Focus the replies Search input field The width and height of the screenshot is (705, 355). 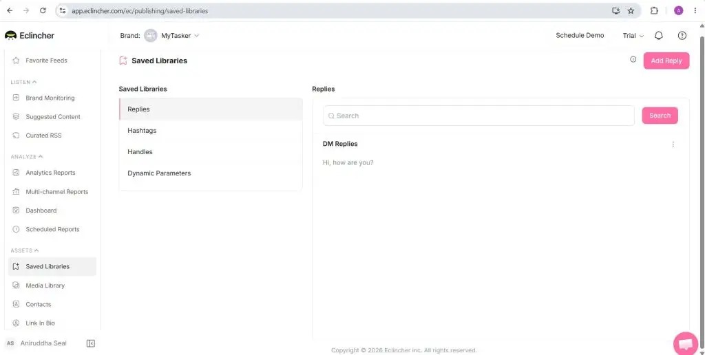click(x=479, y=116)
